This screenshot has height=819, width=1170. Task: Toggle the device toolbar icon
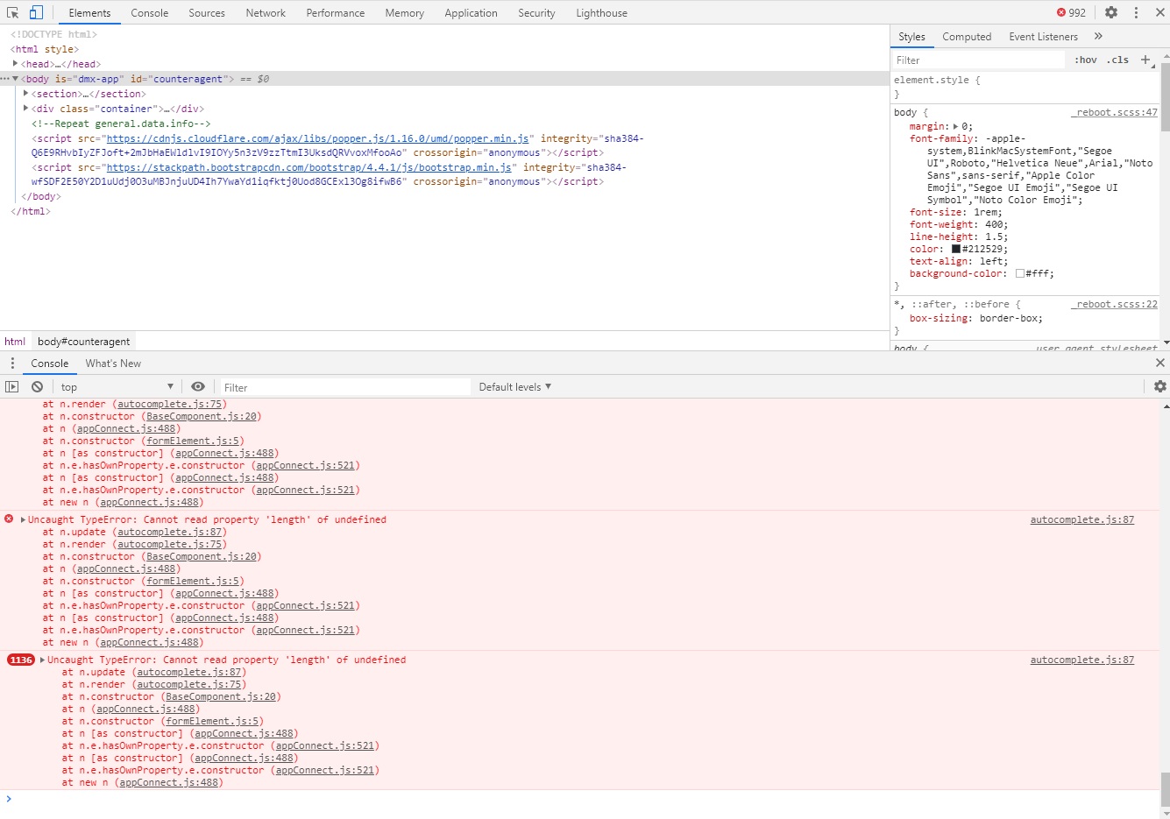coord(36,12)
